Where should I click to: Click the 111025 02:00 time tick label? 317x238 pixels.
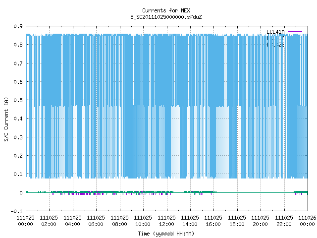pyautogui.click(x=49, y=221)
